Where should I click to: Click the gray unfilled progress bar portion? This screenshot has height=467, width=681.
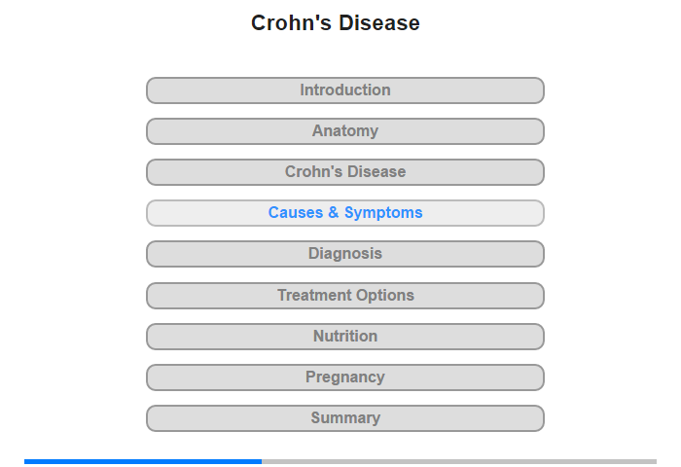pyautogui.click(x=458, y=461)
